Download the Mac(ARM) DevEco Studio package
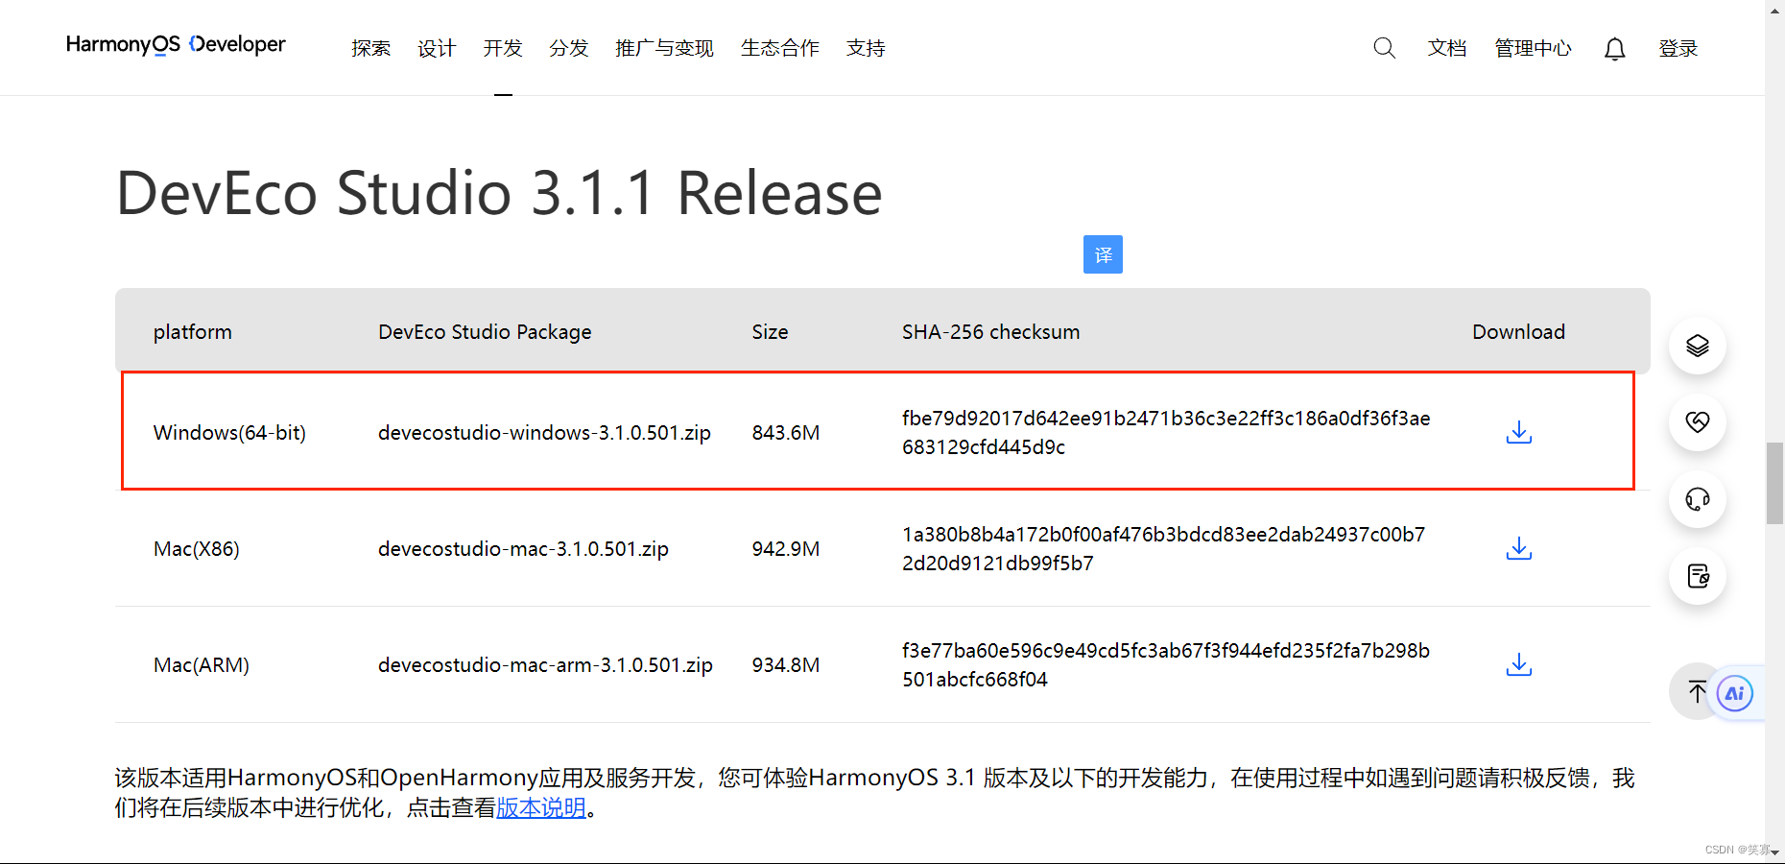 1518,664
